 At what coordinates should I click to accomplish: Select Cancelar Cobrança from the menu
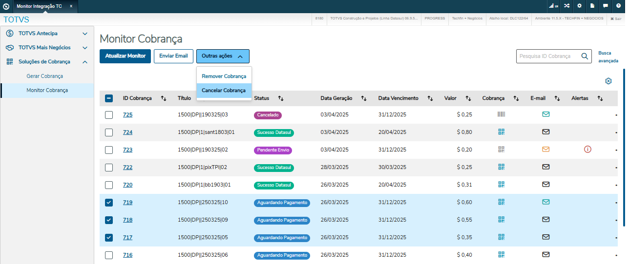[224, 91]
